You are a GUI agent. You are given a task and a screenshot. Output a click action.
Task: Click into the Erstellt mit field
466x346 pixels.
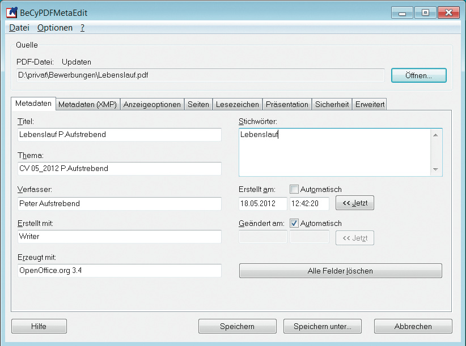pos(120,237)
